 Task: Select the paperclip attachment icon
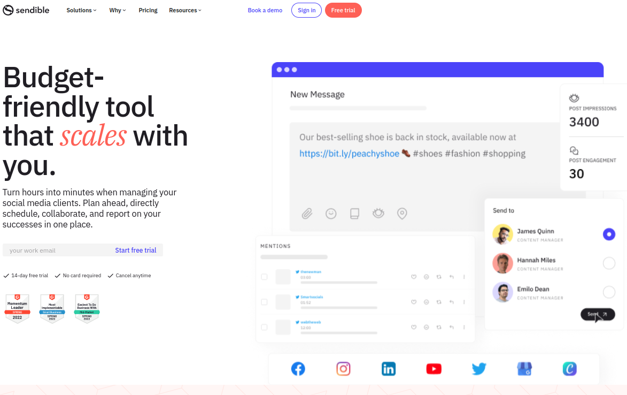point(307,213)
